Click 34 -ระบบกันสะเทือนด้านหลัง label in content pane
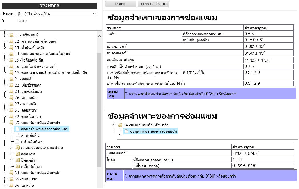The width and height of the screenshot is (299, 189). point(146,125)
